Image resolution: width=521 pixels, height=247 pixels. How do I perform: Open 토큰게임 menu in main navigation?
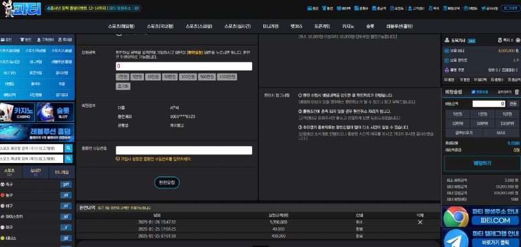tap(322, 26)
